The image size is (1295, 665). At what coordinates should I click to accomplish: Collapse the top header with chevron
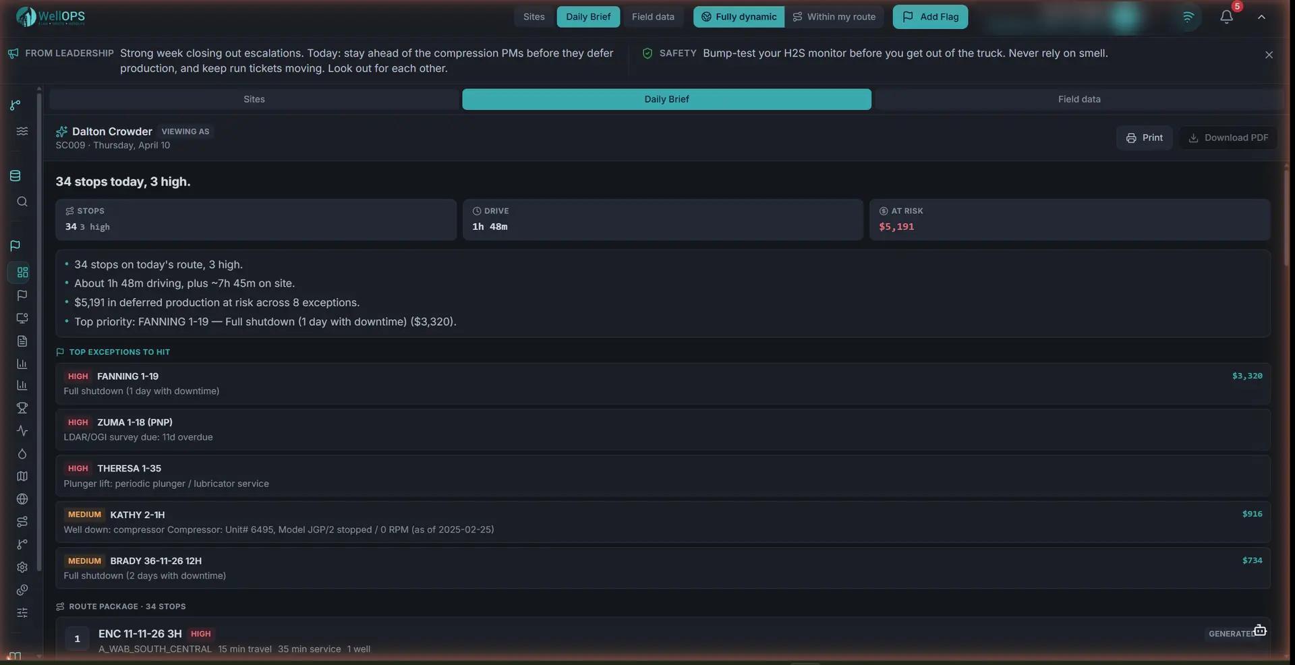[x=1261, y=17]
